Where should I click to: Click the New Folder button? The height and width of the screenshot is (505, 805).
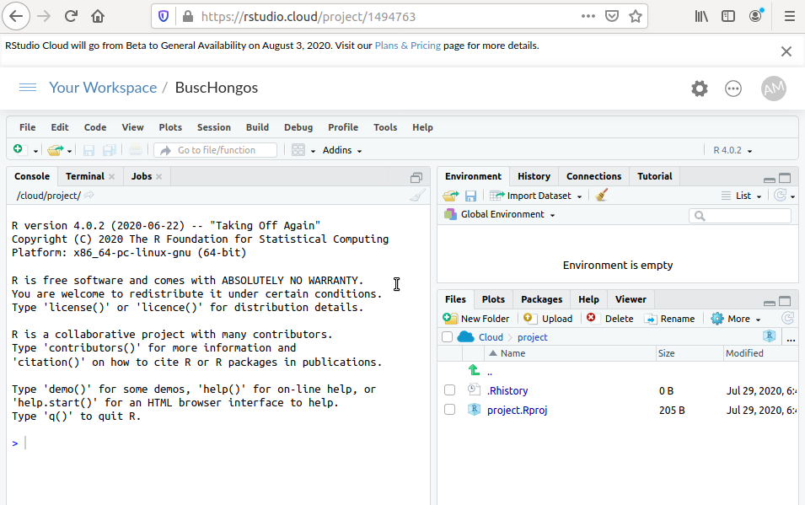click(476, 319)
